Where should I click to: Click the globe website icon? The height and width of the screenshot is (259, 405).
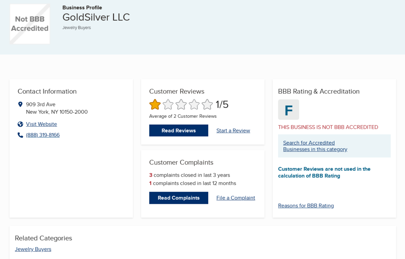20,124
